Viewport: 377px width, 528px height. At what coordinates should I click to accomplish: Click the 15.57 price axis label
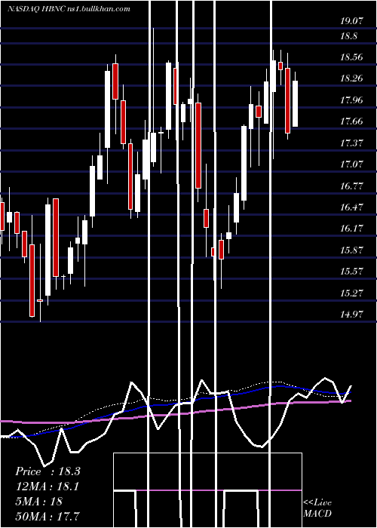point(351,272)
